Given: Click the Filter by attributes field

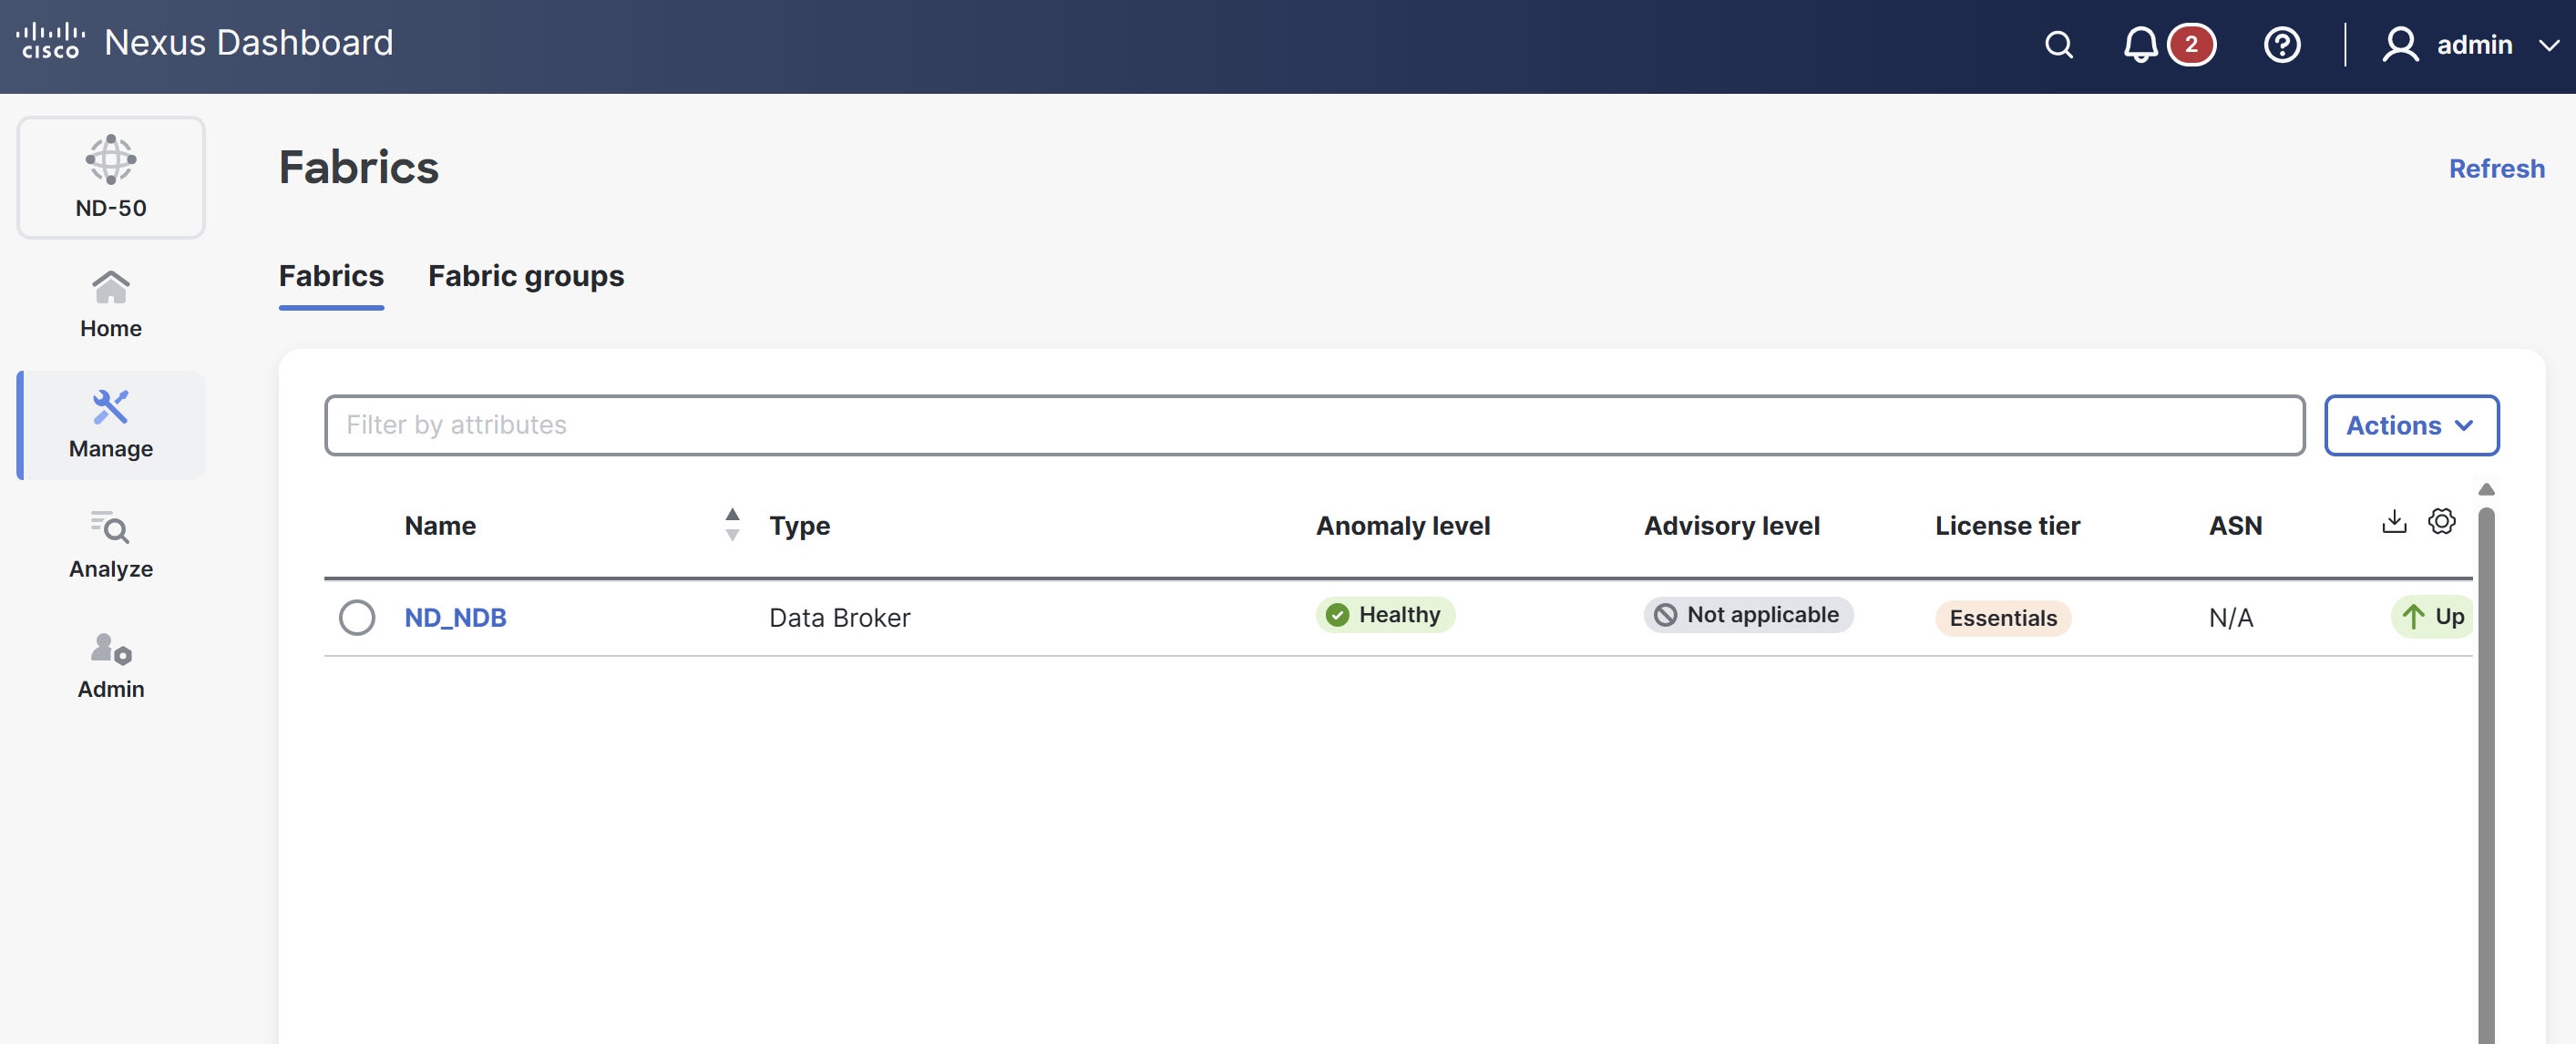Looking at the screenshot, I should 1313,425.
